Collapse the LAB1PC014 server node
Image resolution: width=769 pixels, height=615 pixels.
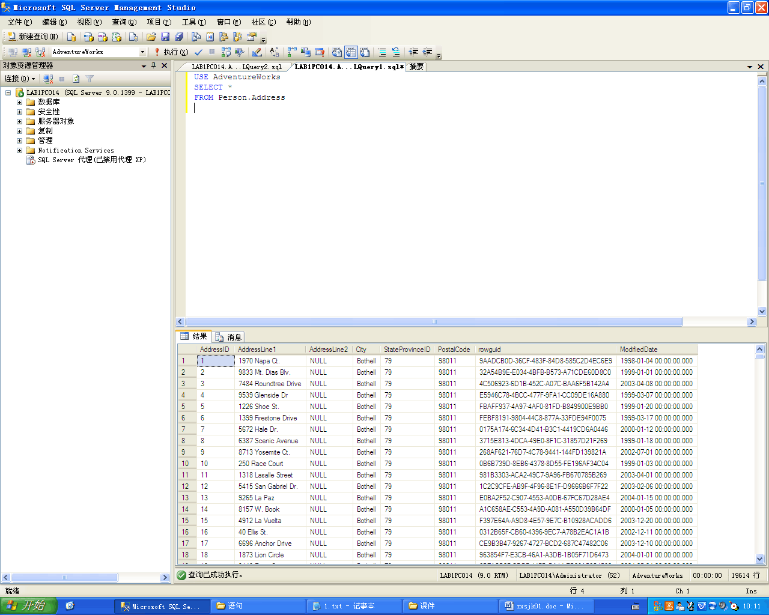(x=8, y=92)
